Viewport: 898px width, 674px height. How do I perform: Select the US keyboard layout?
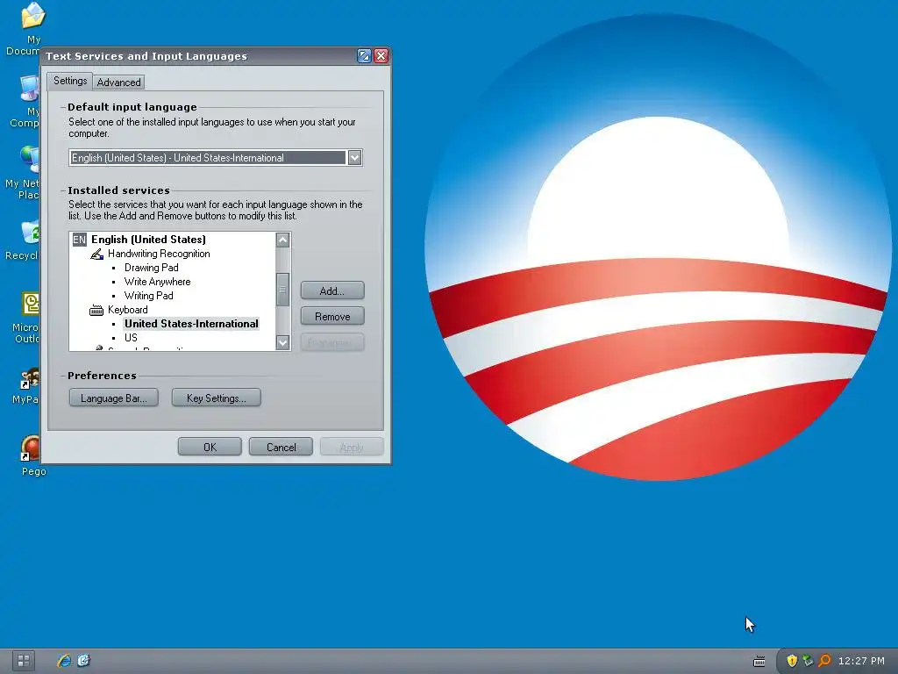click(x=131, y=338)
